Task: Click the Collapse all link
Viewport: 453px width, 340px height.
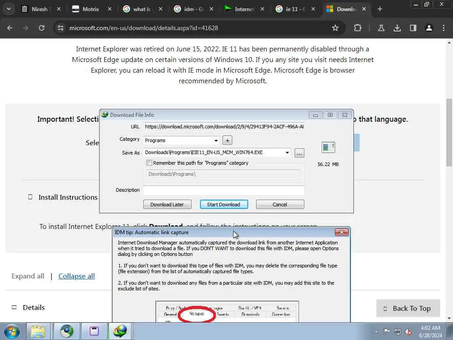Action: 77,276
